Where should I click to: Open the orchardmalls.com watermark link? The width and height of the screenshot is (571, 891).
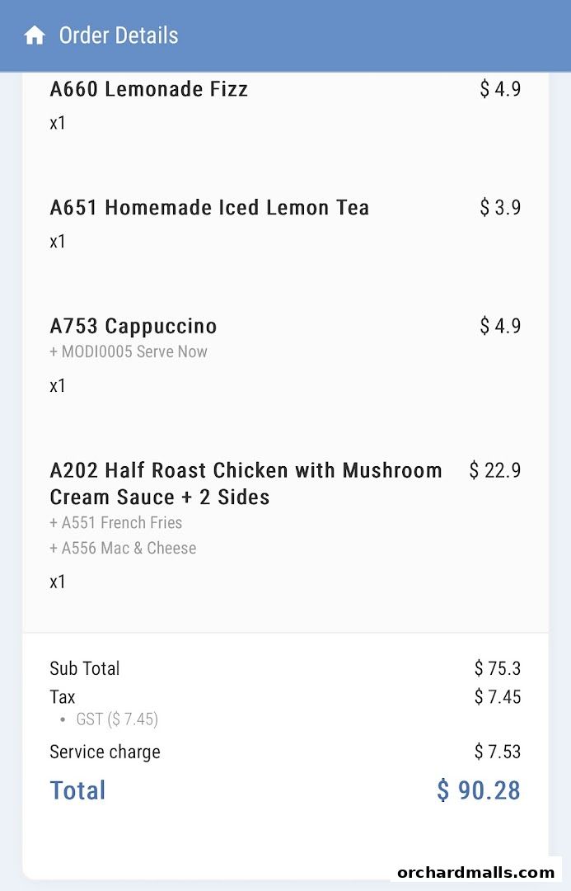(x=475, y=872)
